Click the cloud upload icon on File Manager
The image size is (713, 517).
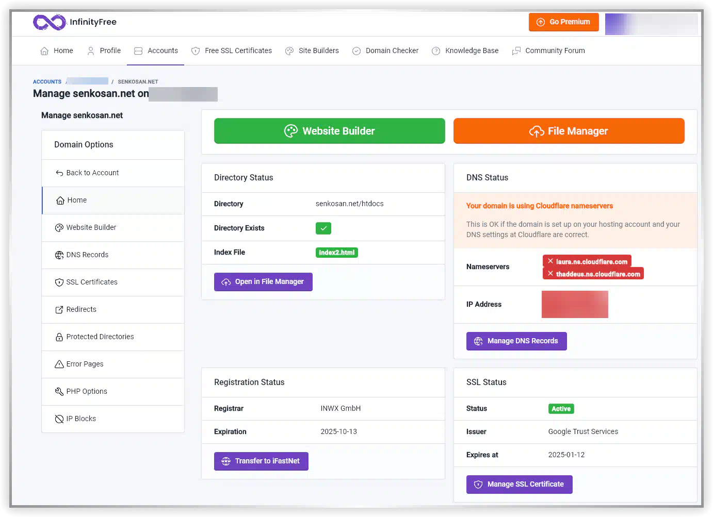537,131
